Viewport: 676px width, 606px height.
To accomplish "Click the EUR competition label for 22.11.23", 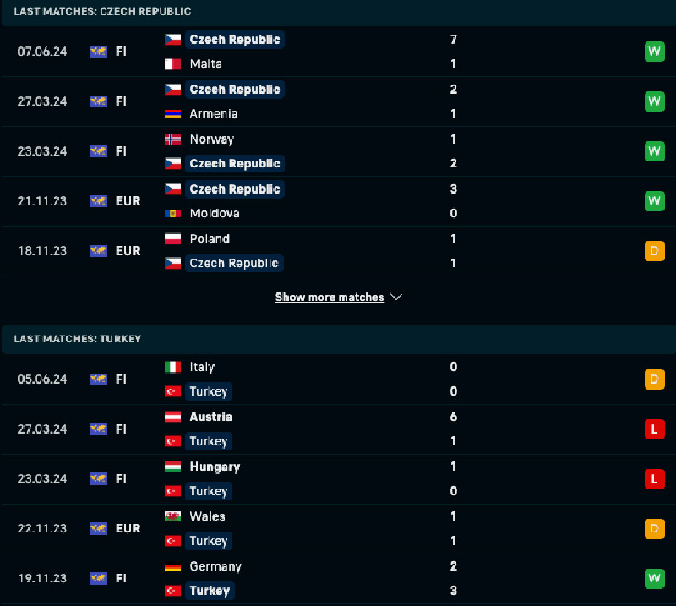I will pos(128,529).
